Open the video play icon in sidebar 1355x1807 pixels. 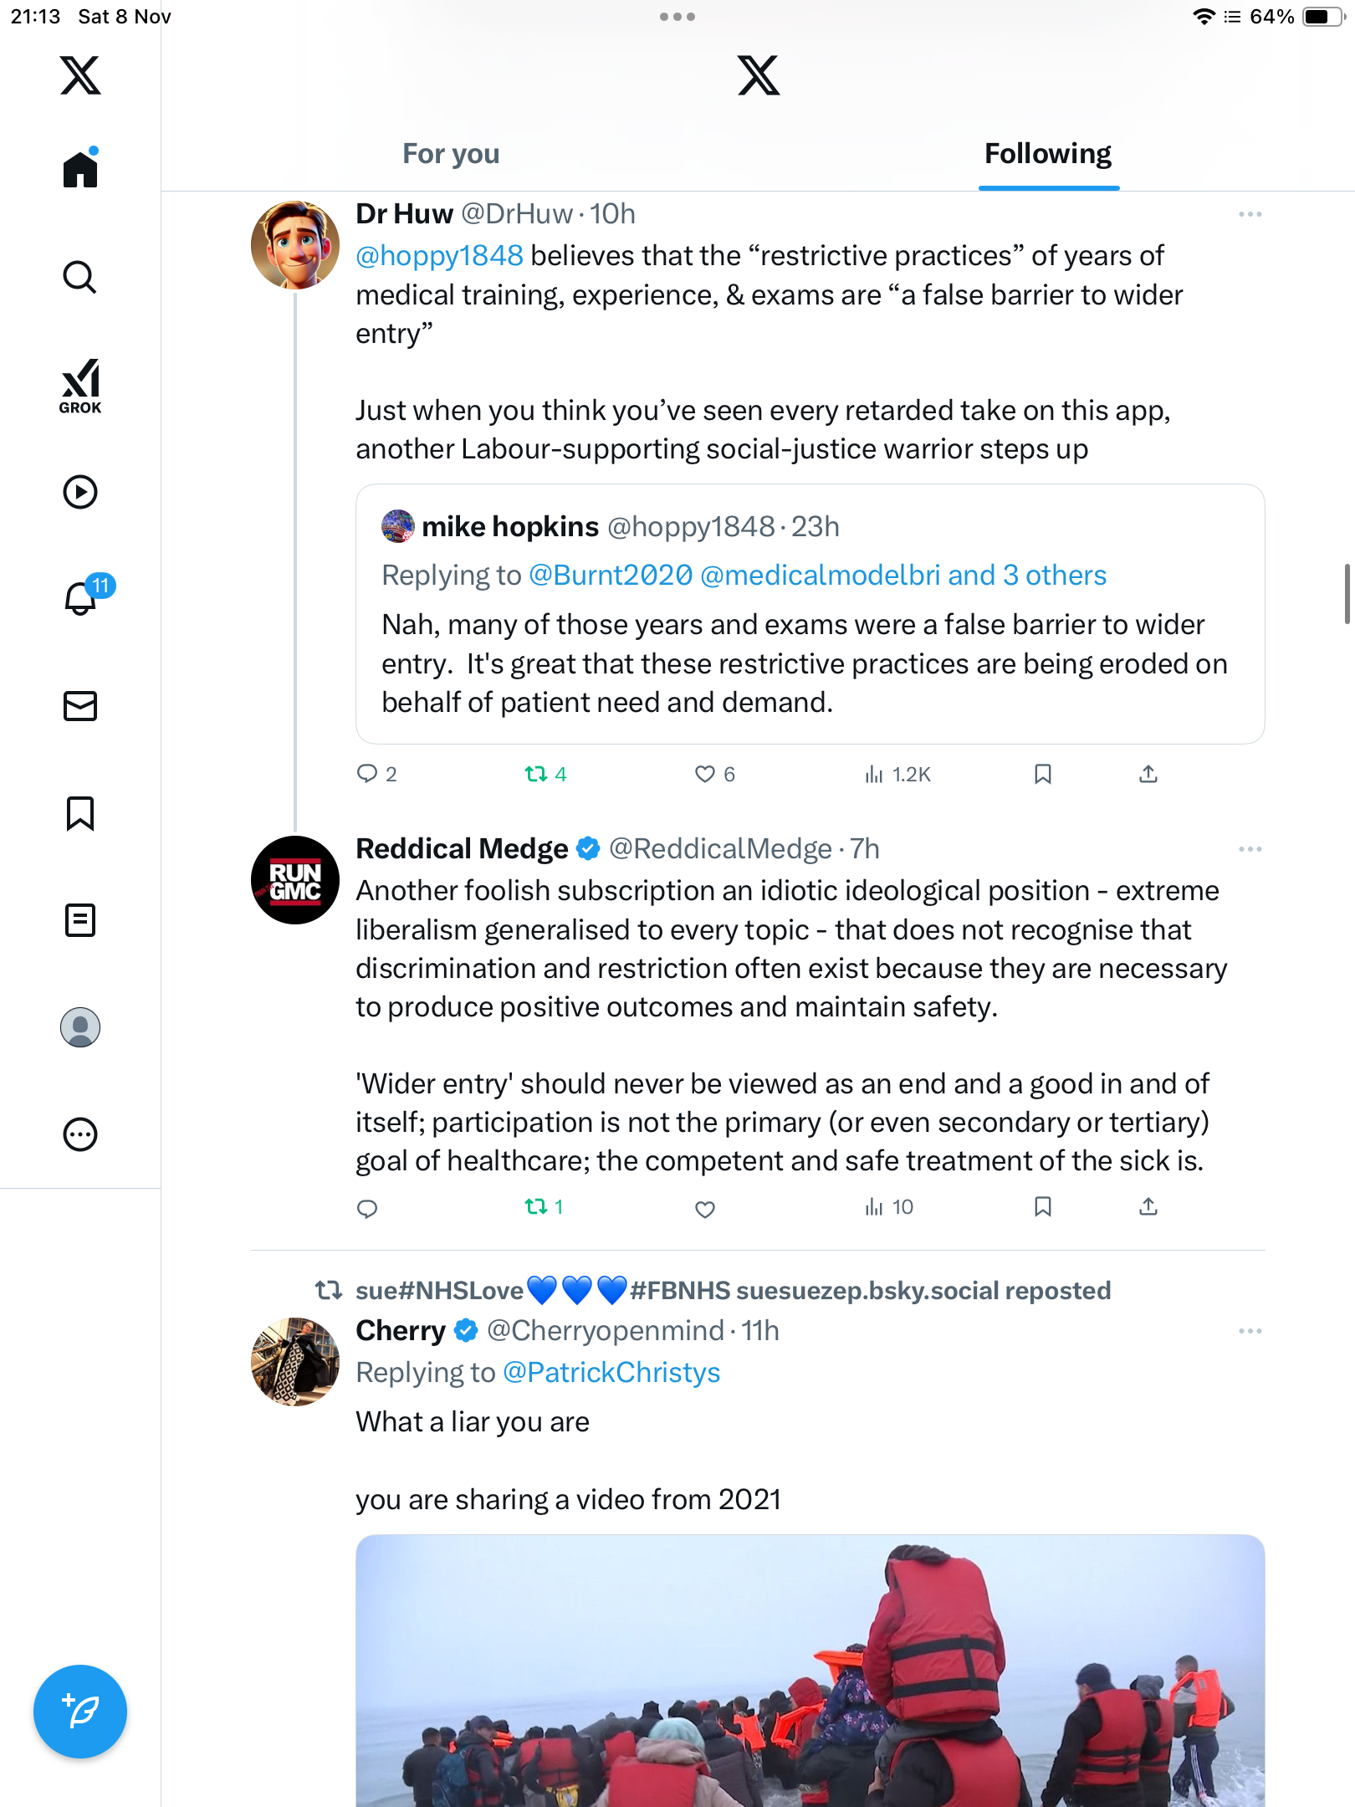(80, 492)
